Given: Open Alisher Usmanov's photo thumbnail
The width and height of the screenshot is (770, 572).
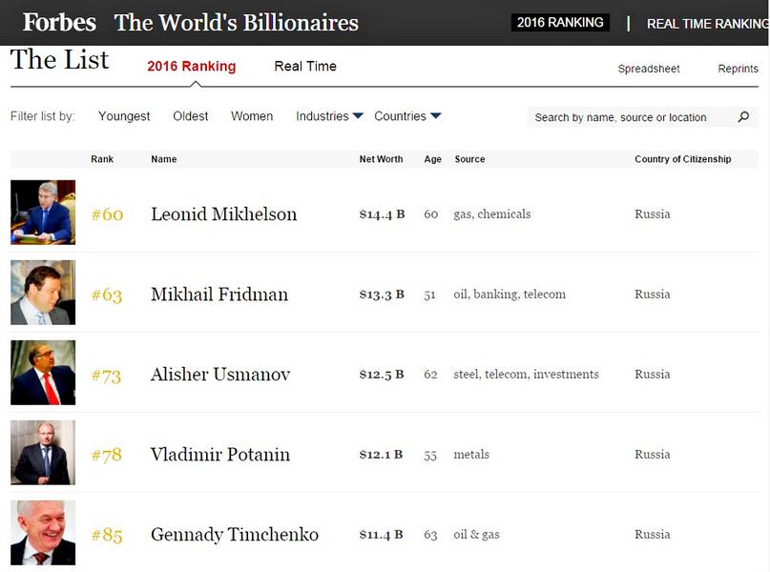Looking at the screenshot, I should (43, 373).
